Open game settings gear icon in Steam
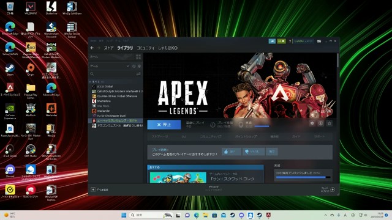 click(312, 123)
